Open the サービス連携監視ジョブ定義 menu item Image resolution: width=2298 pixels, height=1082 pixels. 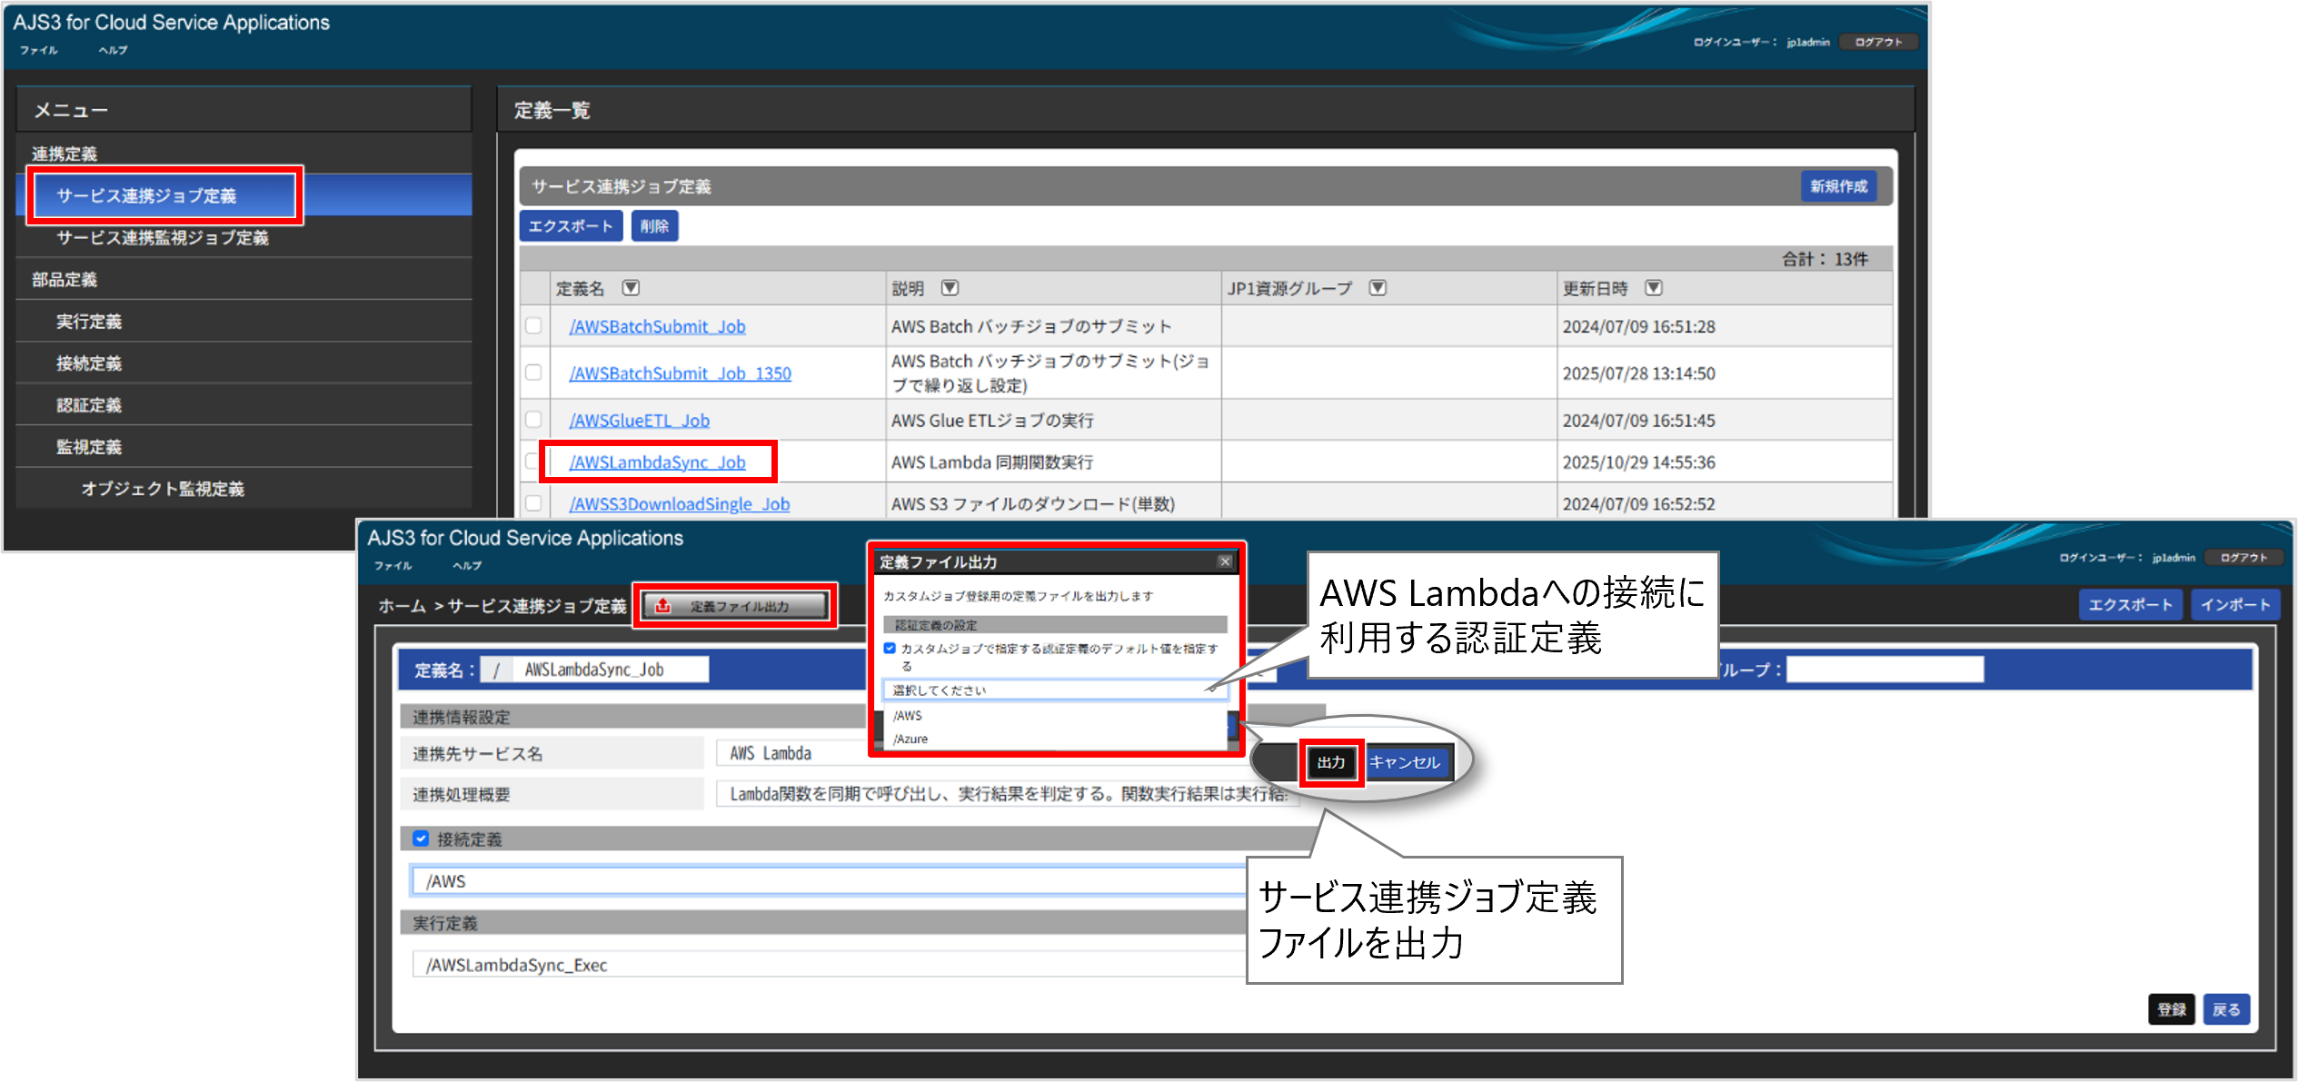163,238
